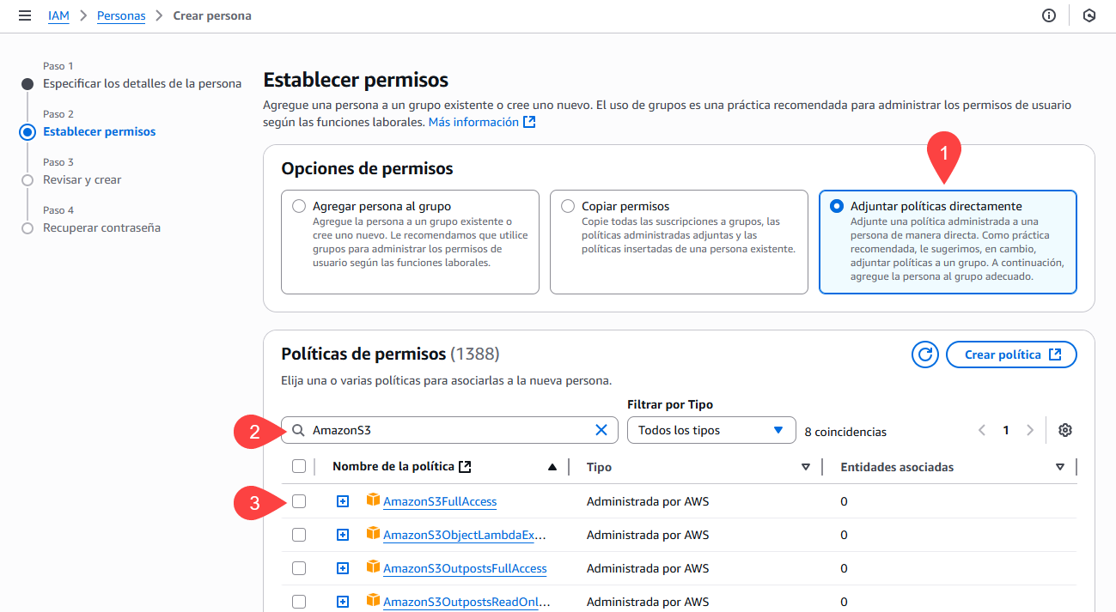Open table preferences gear icon
This screenshot has height=612, width=1116.
pyautogui.click(x=1065, y=430)
